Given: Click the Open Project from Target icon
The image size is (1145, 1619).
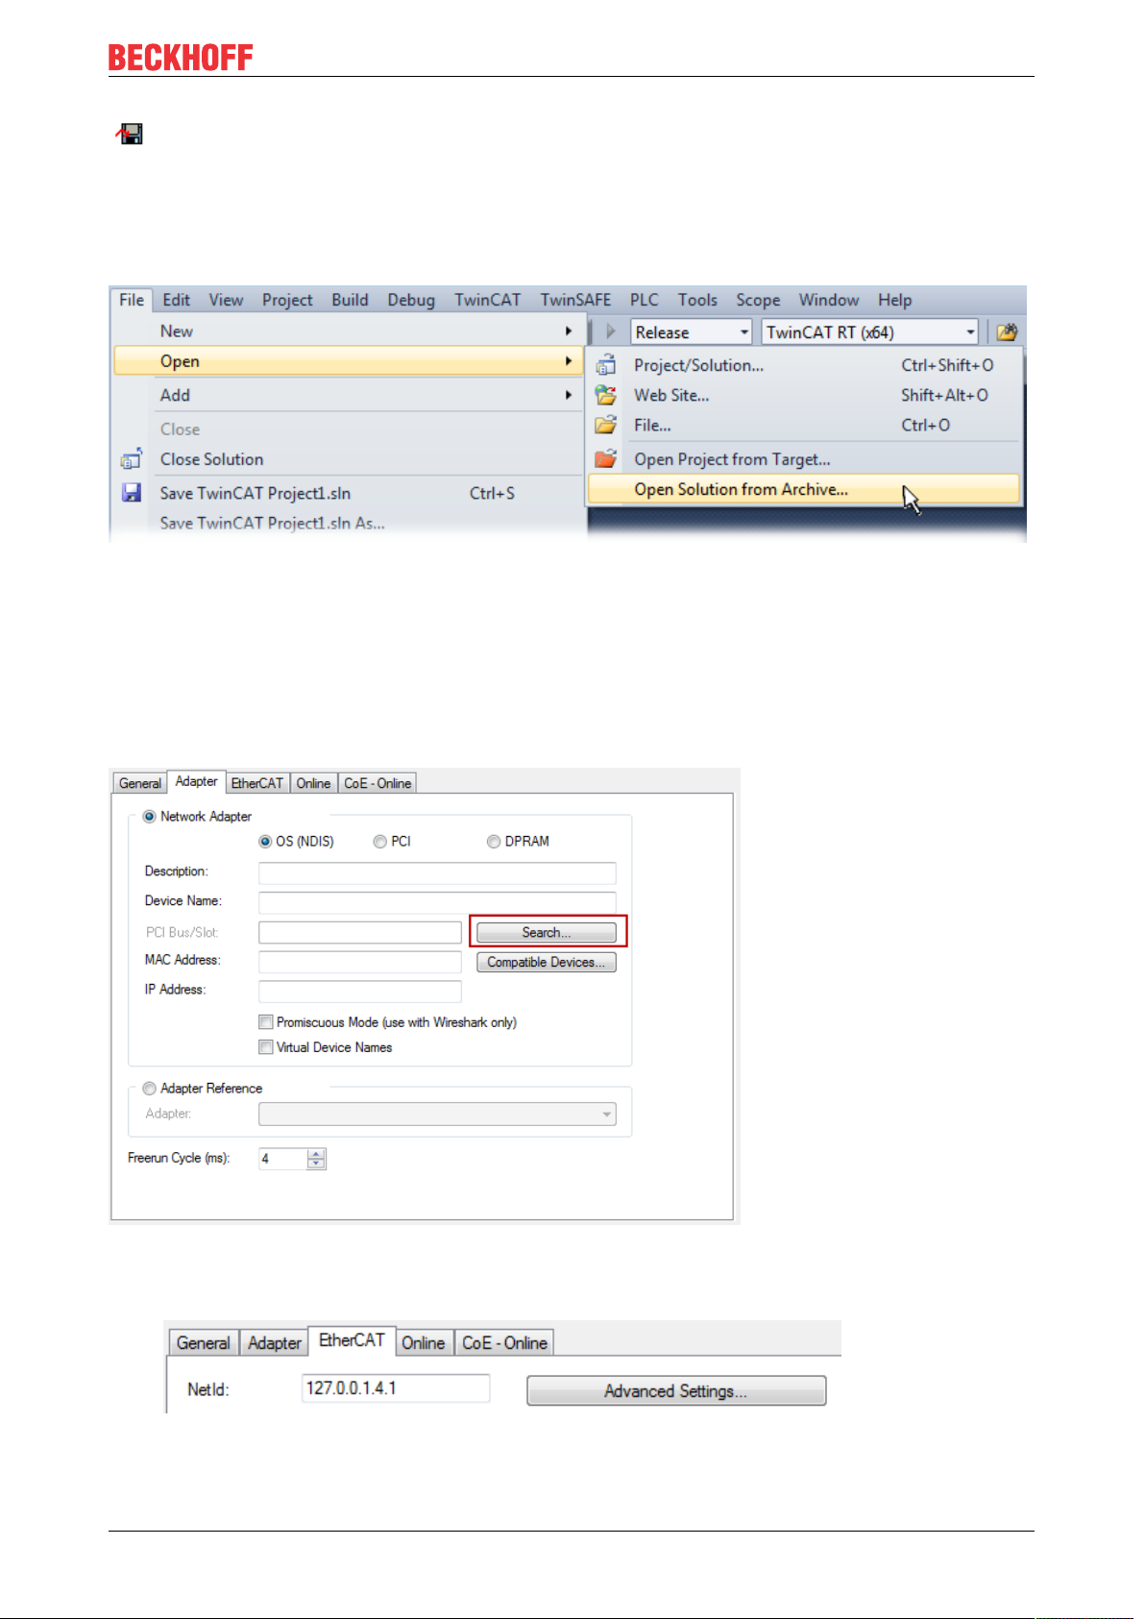Looking at the screenshot, I should (x=605, y=459).
